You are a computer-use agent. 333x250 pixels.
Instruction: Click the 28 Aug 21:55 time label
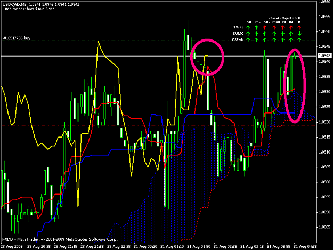coord(92,247)
